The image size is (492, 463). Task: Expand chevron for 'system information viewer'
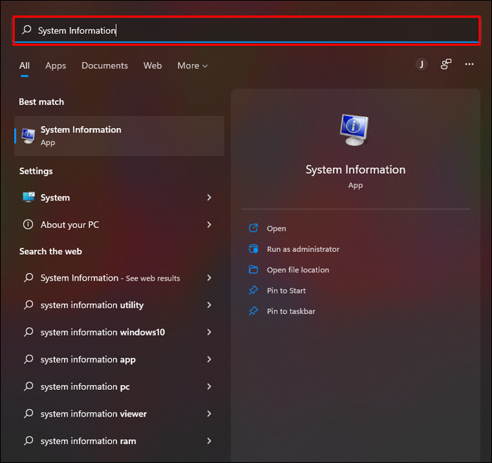(209, 414)
